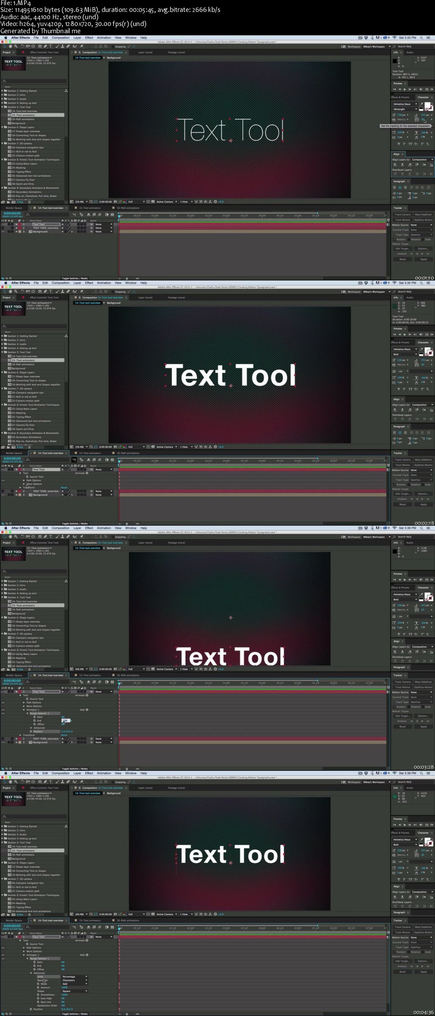This screenshot has height=1016, width=435.
Task: Expand Advanced in the 00:03:28 frame timeline
Action: (x=31, y=727)
